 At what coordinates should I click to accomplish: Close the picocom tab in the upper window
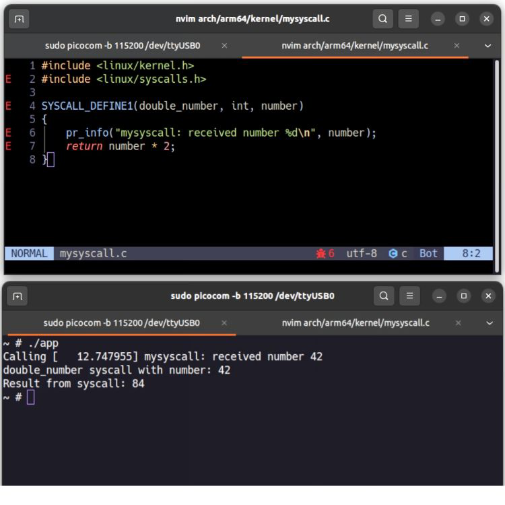click(x=224, y=46)
